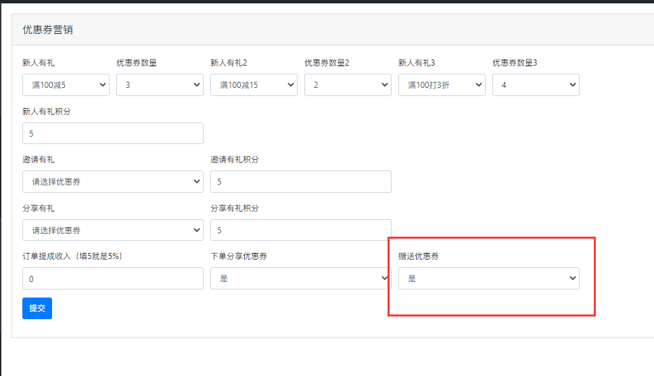
Task: Open the 新人有礼2 dropdown showing 满100减15
Action: 254,85
